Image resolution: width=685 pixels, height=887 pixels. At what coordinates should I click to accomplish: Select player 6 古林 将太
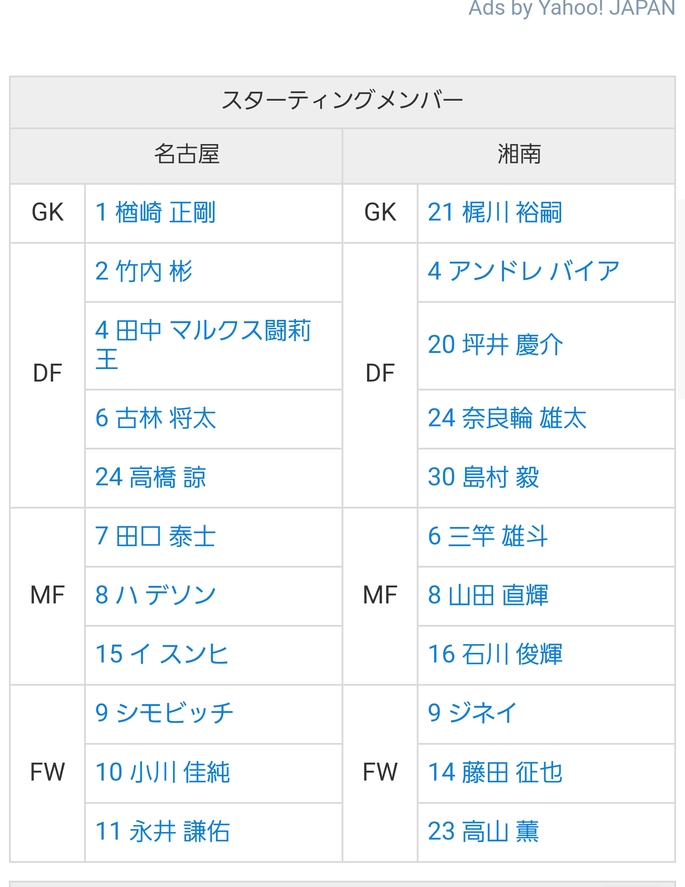[x=155, y=419]
